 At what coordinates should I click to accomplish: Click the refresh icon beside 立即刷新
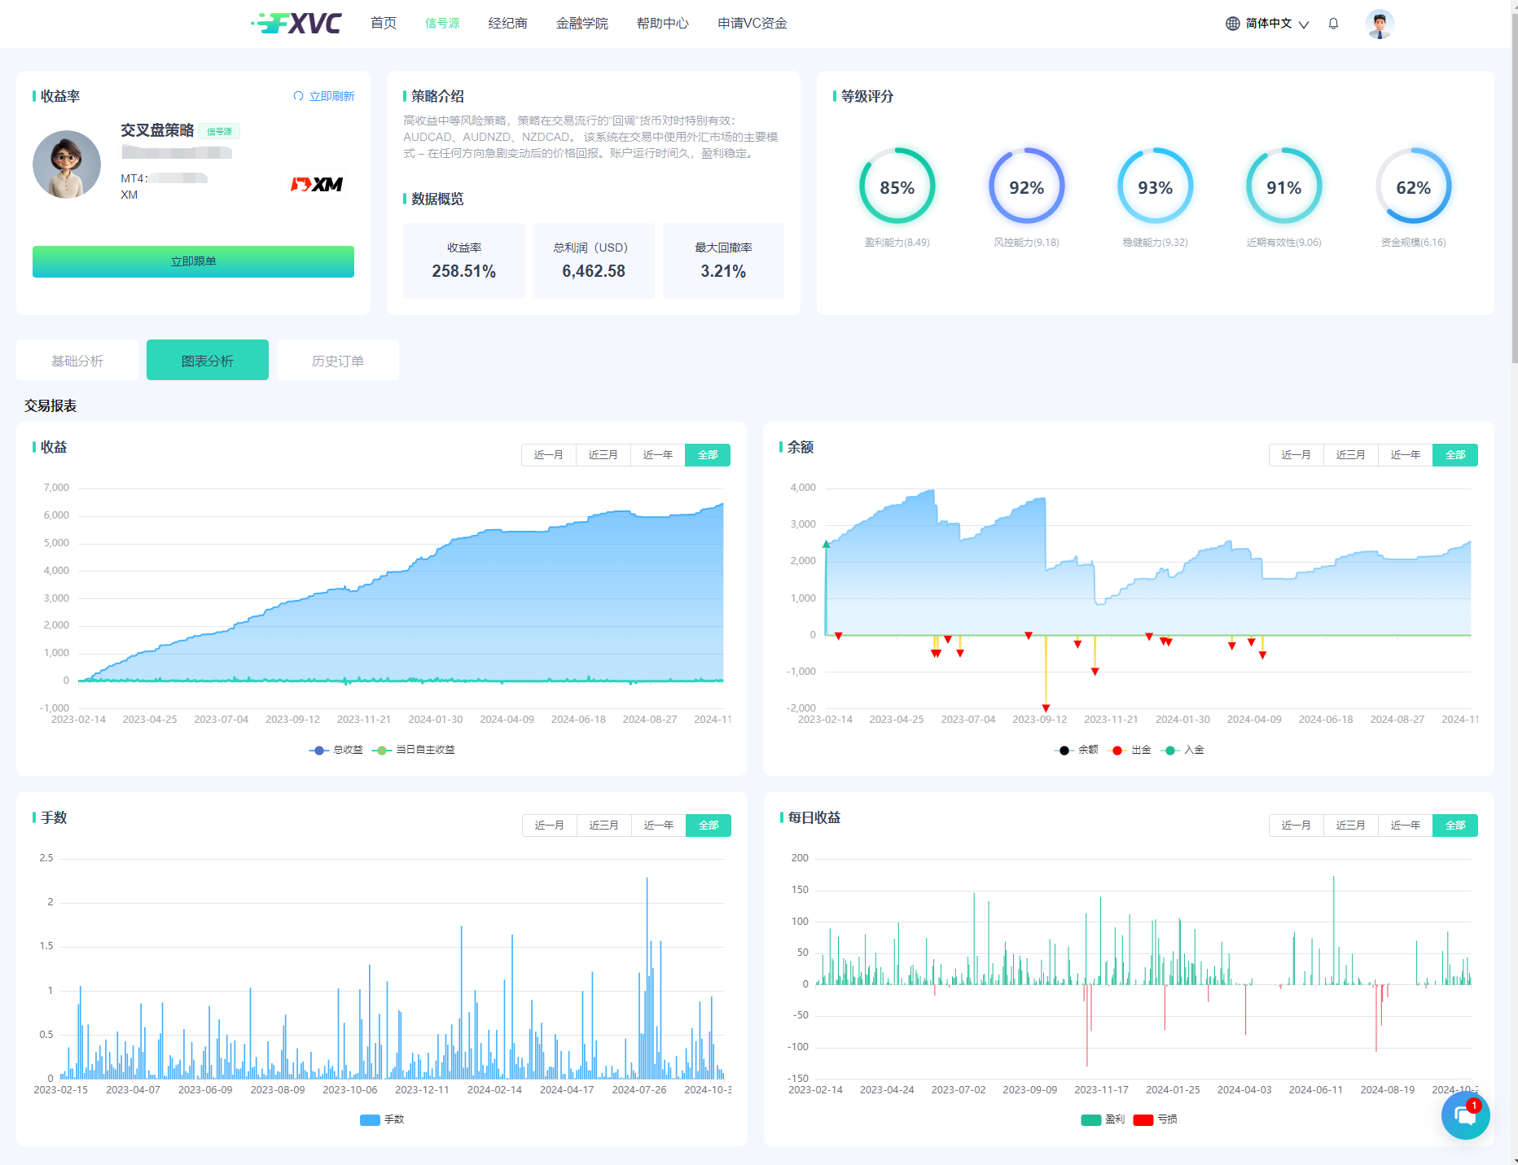click(298, 96)
